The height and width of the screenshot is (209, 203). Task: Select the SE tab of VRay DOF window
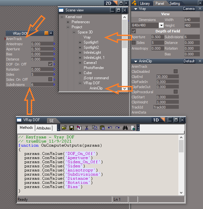point(52,121)
